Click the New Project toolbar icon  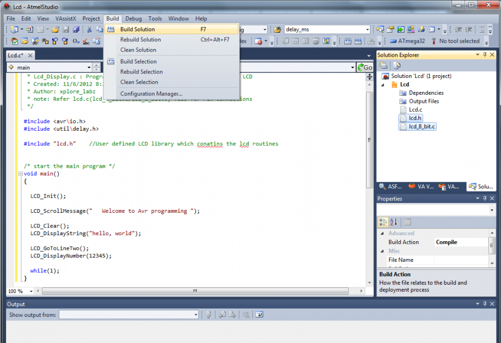[x=14, y=29]
